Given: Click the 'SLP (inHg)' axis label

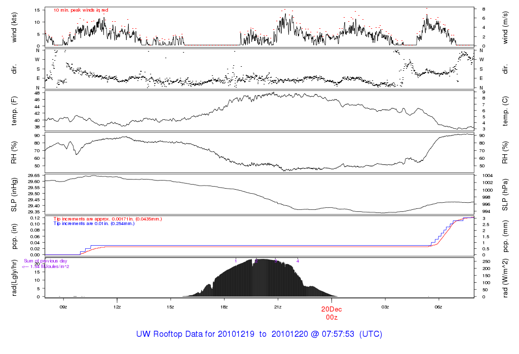Looking at the screenshot, I should (x=15, y=194).
